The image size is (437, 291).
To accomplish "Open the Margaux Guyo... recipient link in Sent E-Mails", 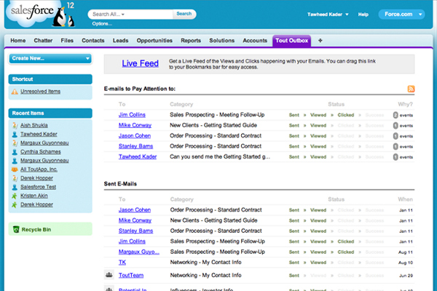I will [139, 252].
